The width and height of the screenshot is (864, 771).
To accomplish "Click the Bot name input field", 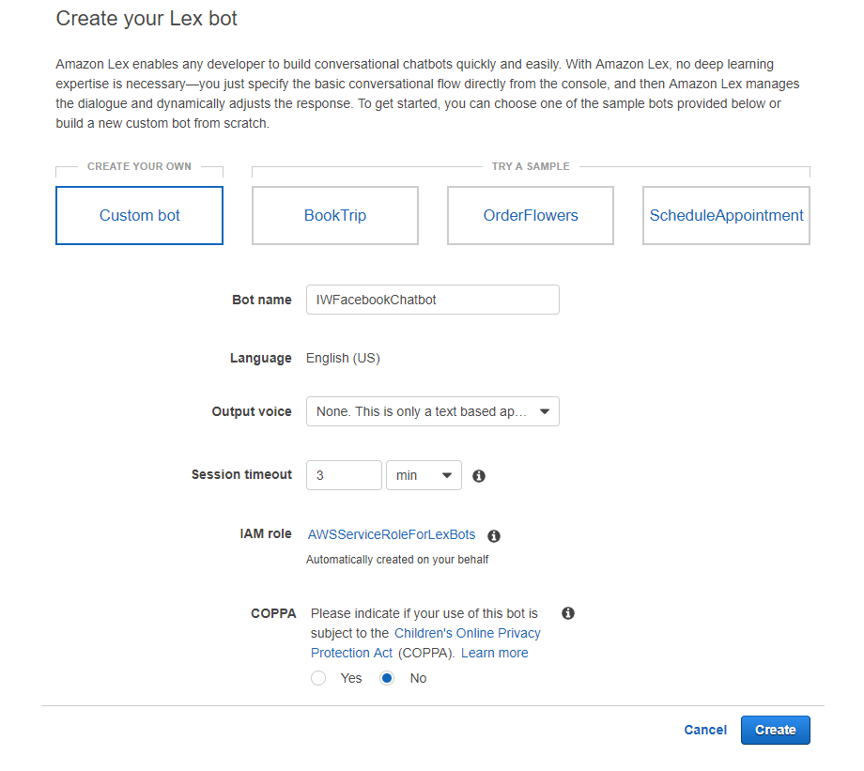I will click(x=433, y=300).
